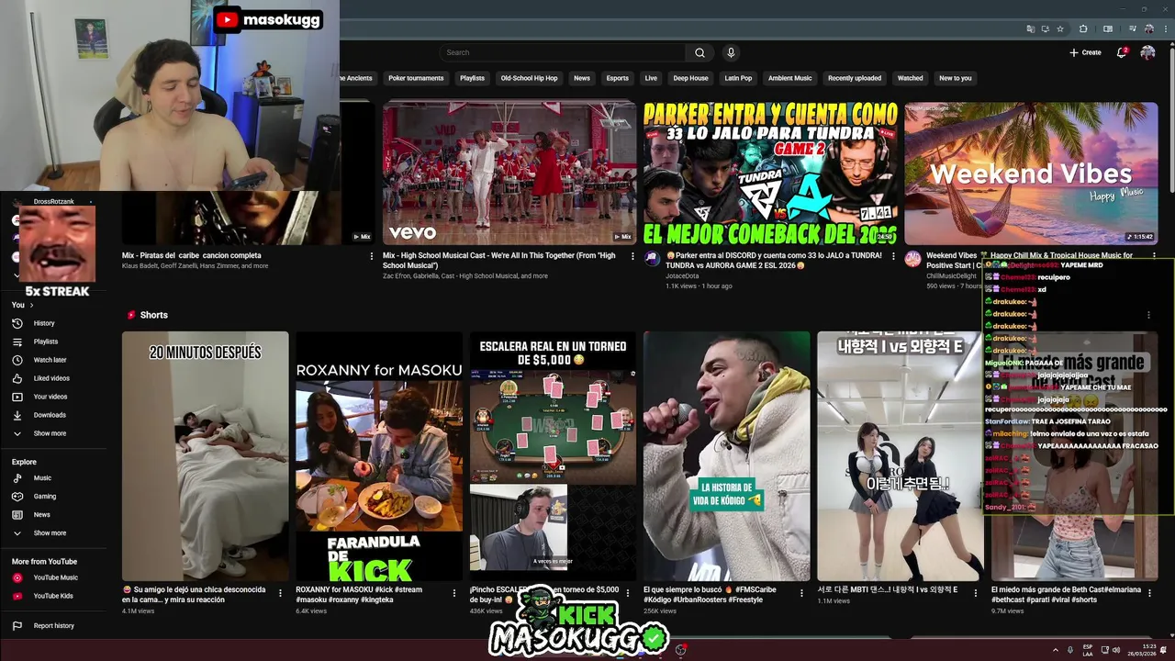Select the Ambient Music chip
Screen dimensions: 1175x661
point(790,78)
